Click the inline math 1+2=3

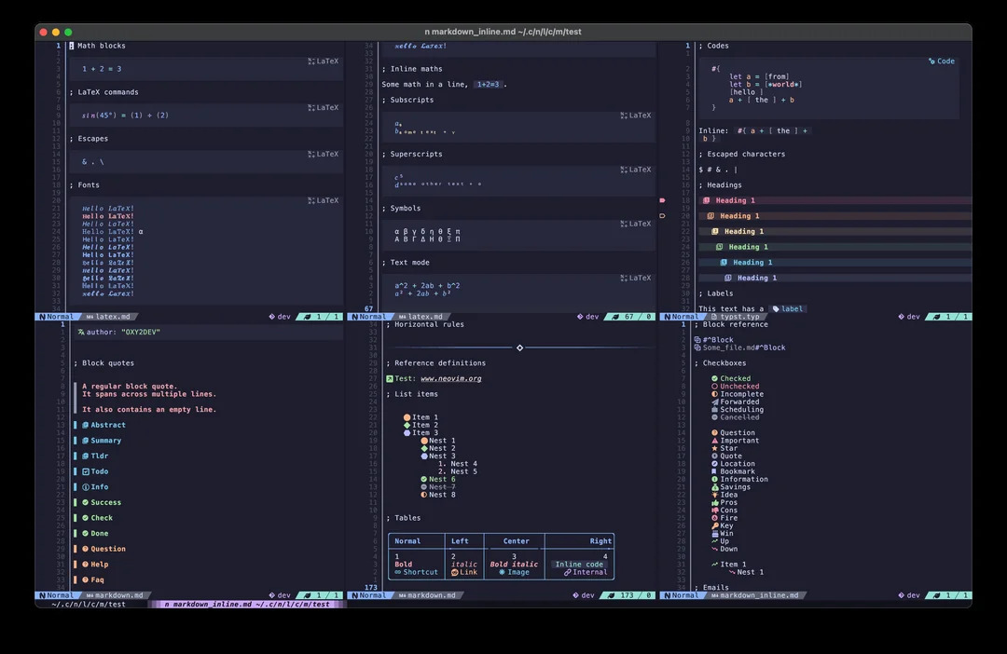(x=488, y=84)
